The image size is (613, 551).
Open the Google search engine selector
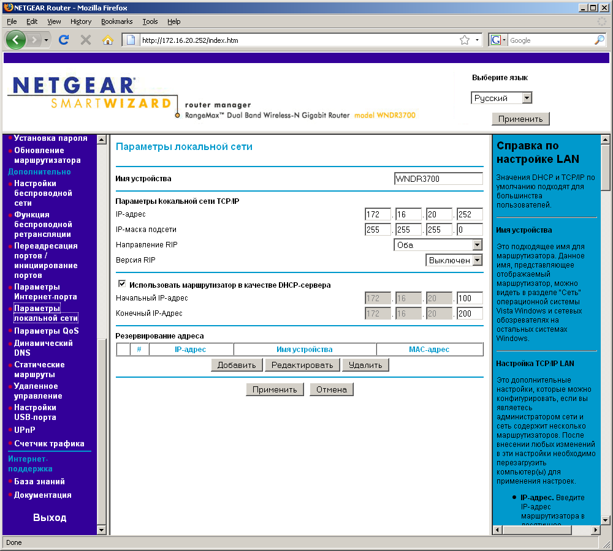pyautogui.click(x=498, y=40)
